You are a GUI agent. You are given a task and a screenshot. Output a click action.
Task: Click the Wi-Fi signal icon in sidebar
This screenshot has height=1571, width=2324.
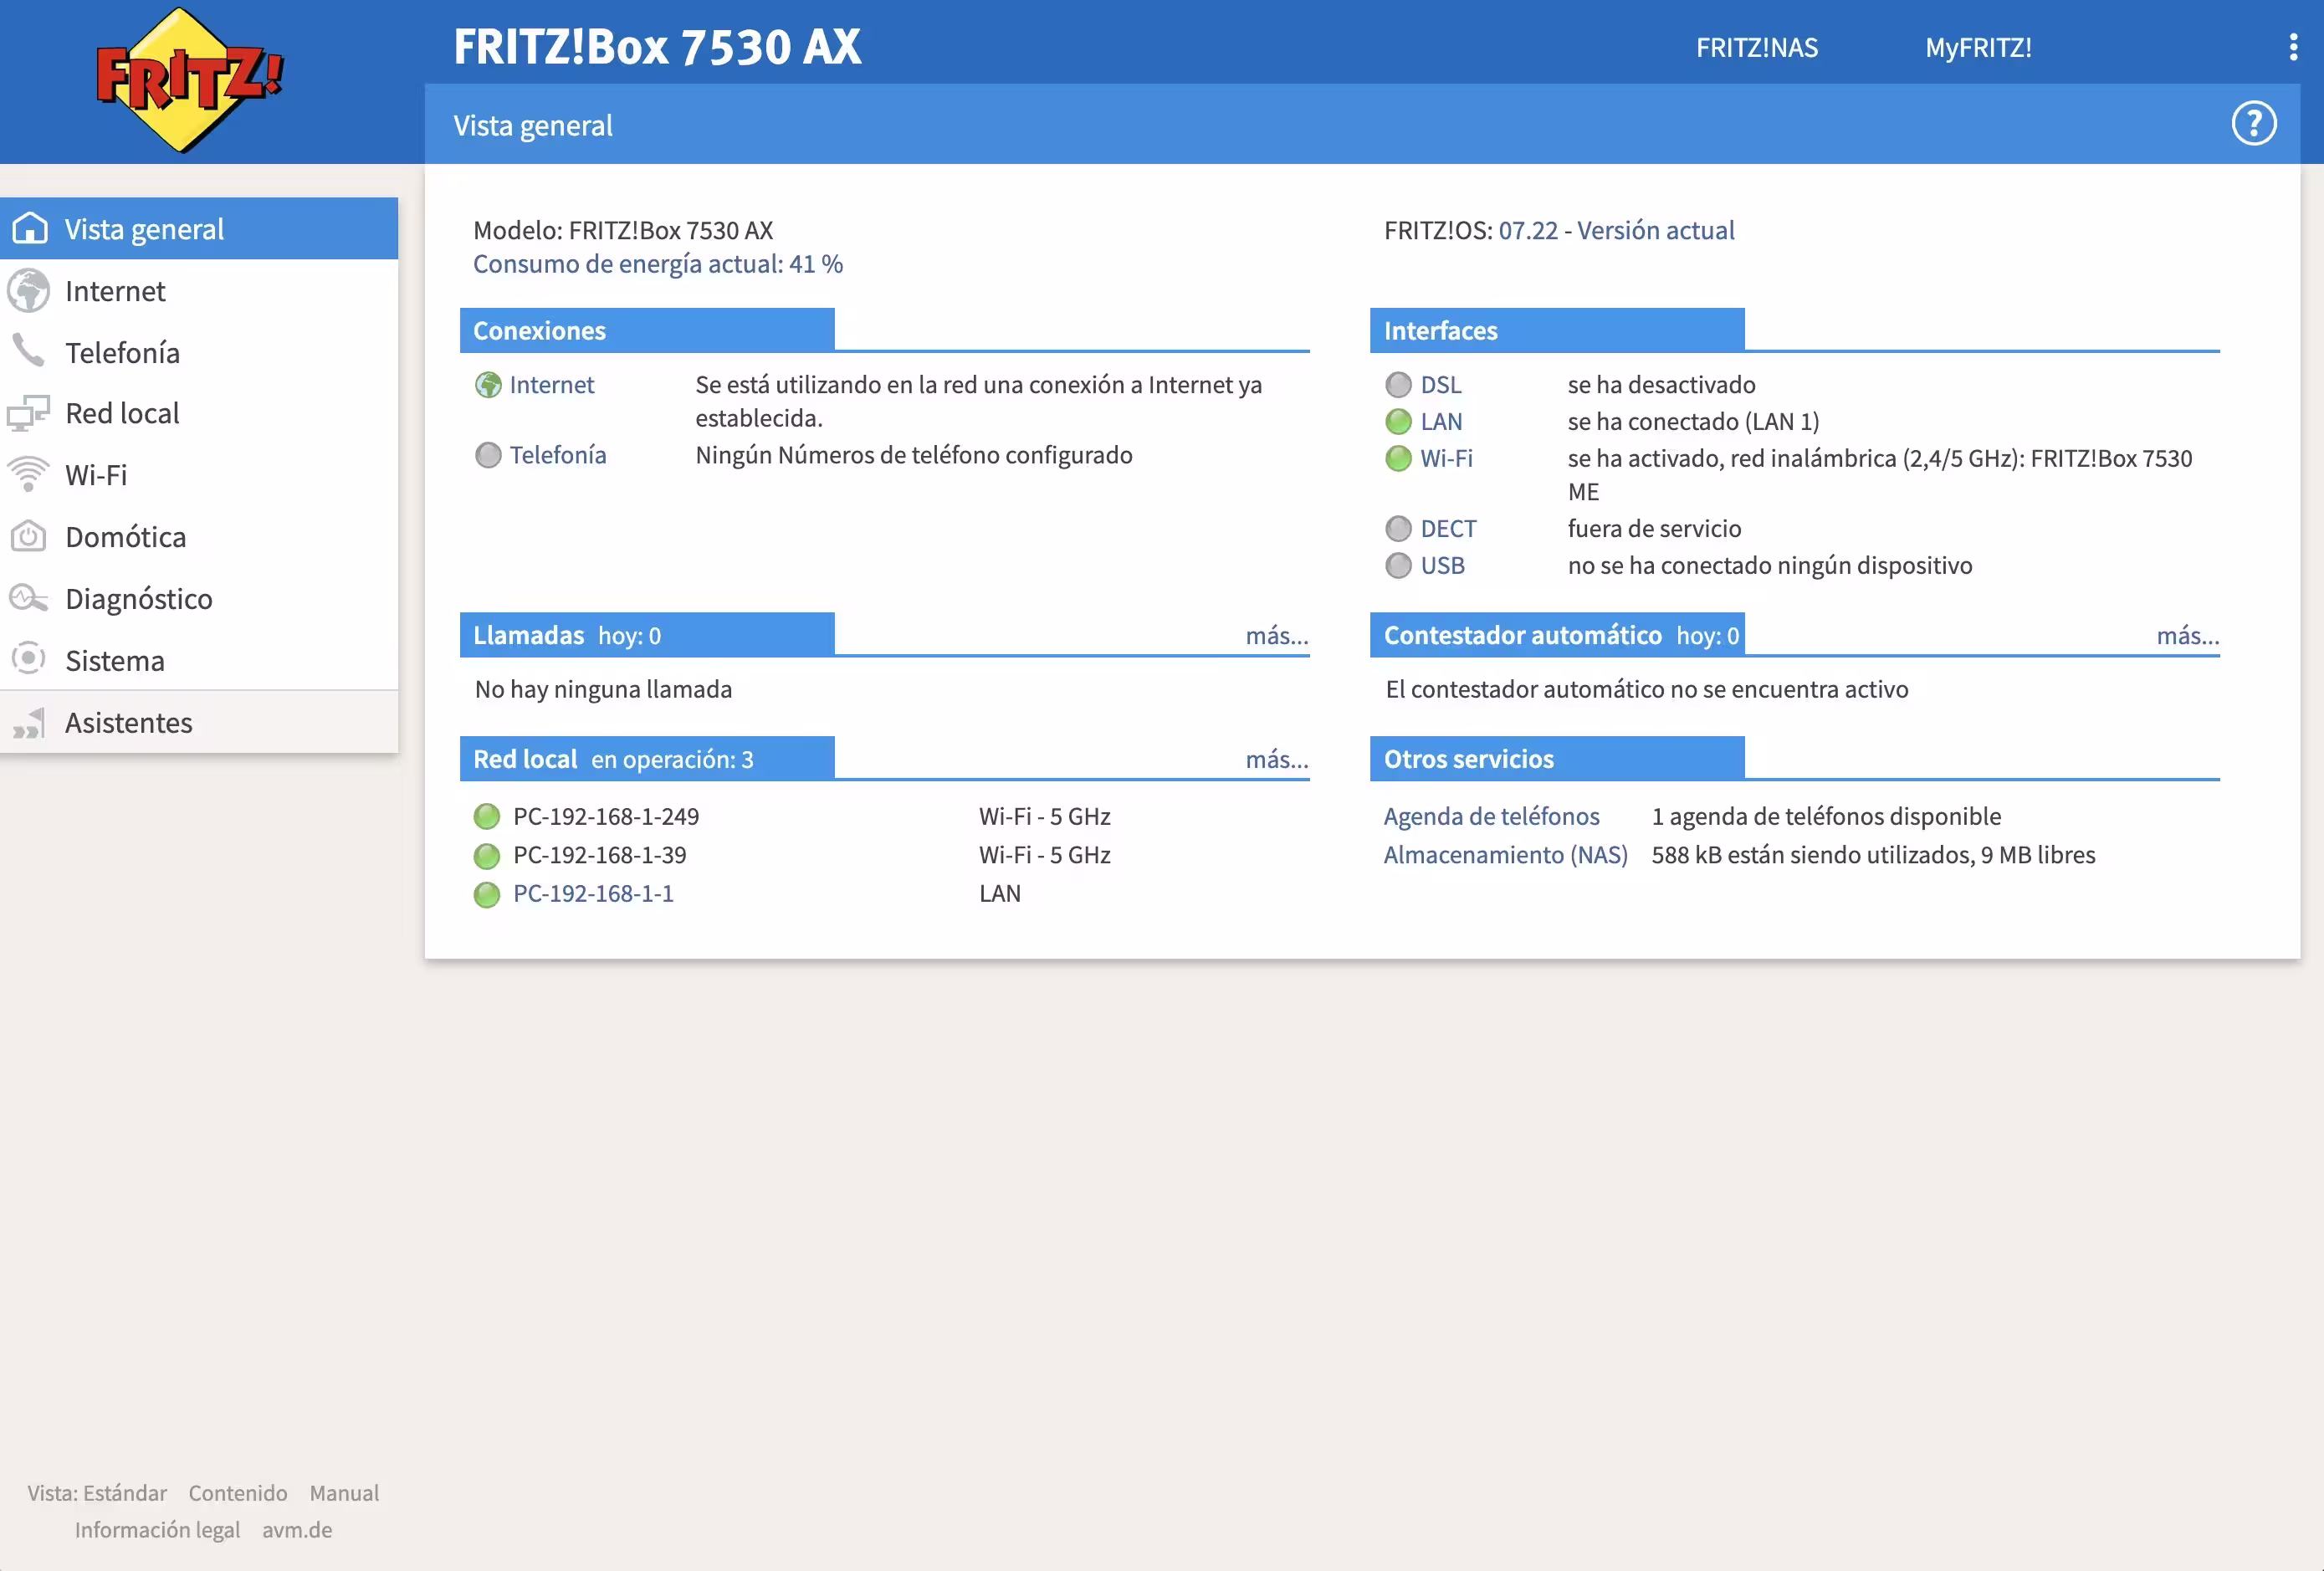pyautogui.click(x=28, y=474)
